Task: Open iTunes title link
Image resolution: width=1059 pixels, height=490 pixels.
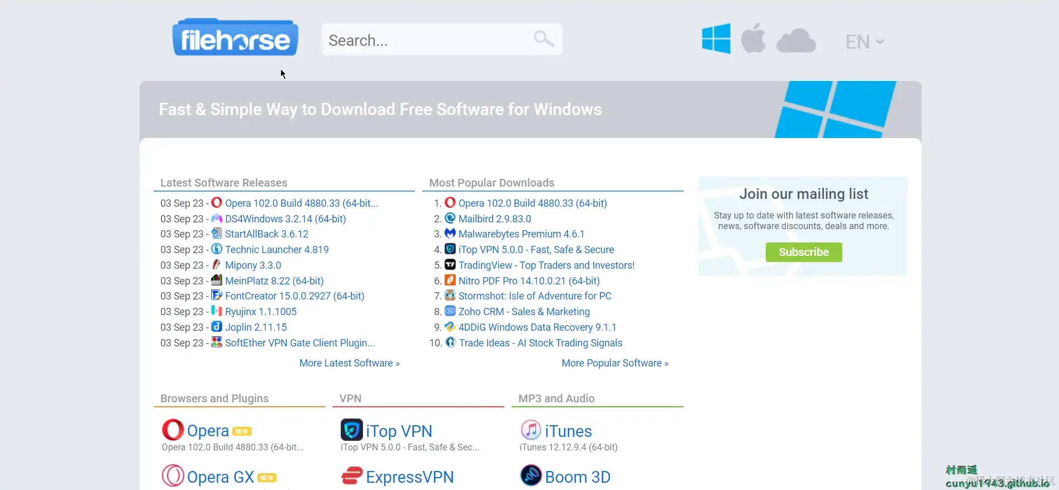Action: click(568, 431)
